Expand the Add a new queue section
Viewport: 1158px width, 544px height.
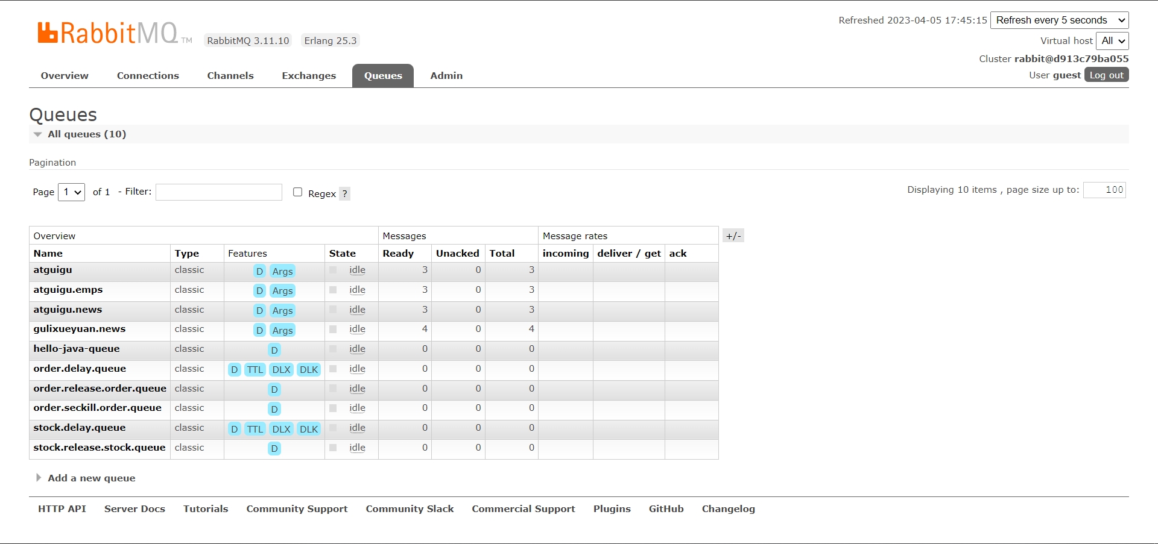point(91,478)
